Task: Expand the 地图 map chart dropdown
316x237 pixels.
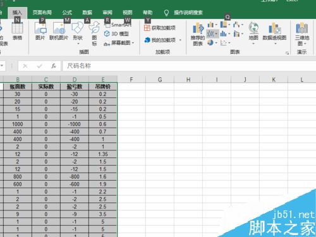Action: (x=253, y=44)
